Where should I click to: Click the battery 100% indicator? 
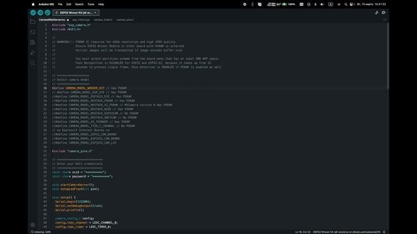[289, 5]
